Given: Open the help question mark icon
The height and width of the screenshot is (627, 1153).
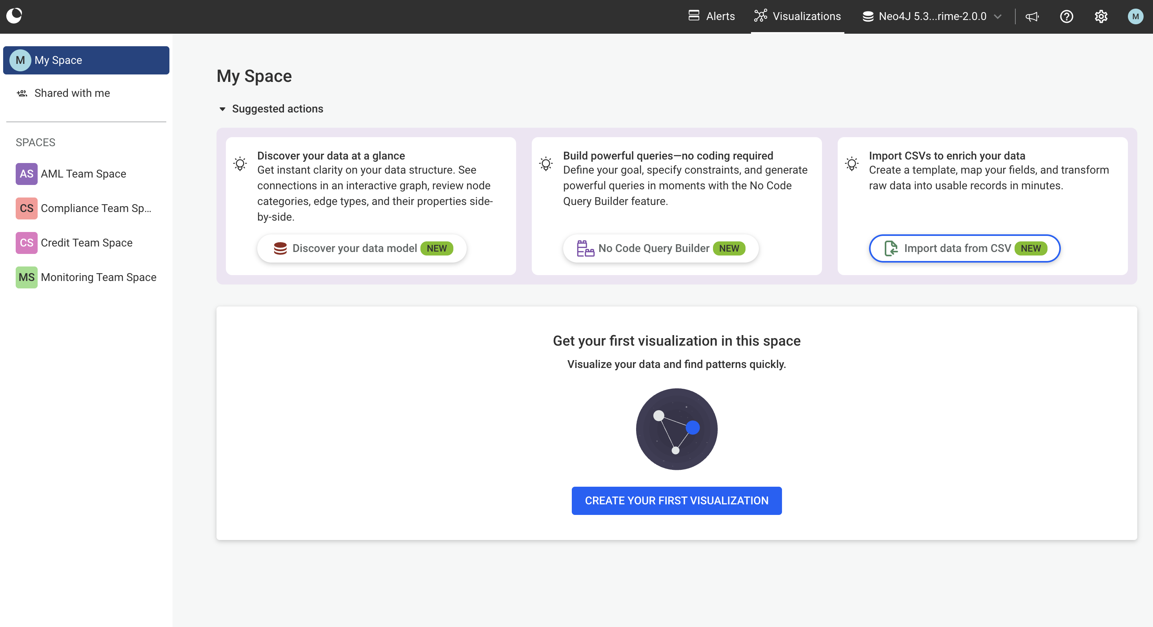Looking at the screenshot, I should point(1066,16).
